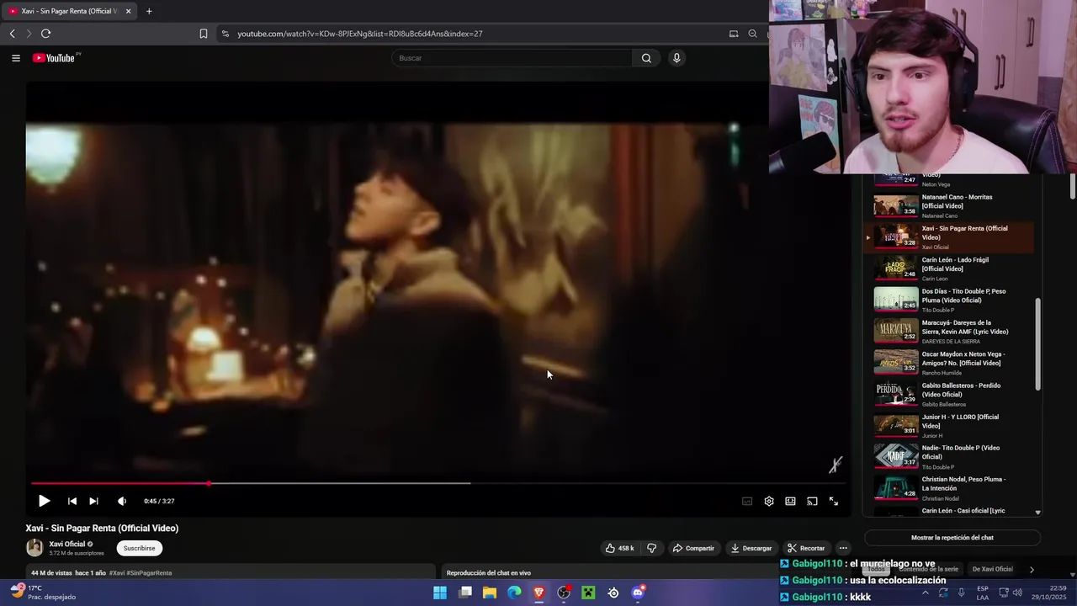
Task: Cast the video with the cast icon
Action: pos(812,501)
